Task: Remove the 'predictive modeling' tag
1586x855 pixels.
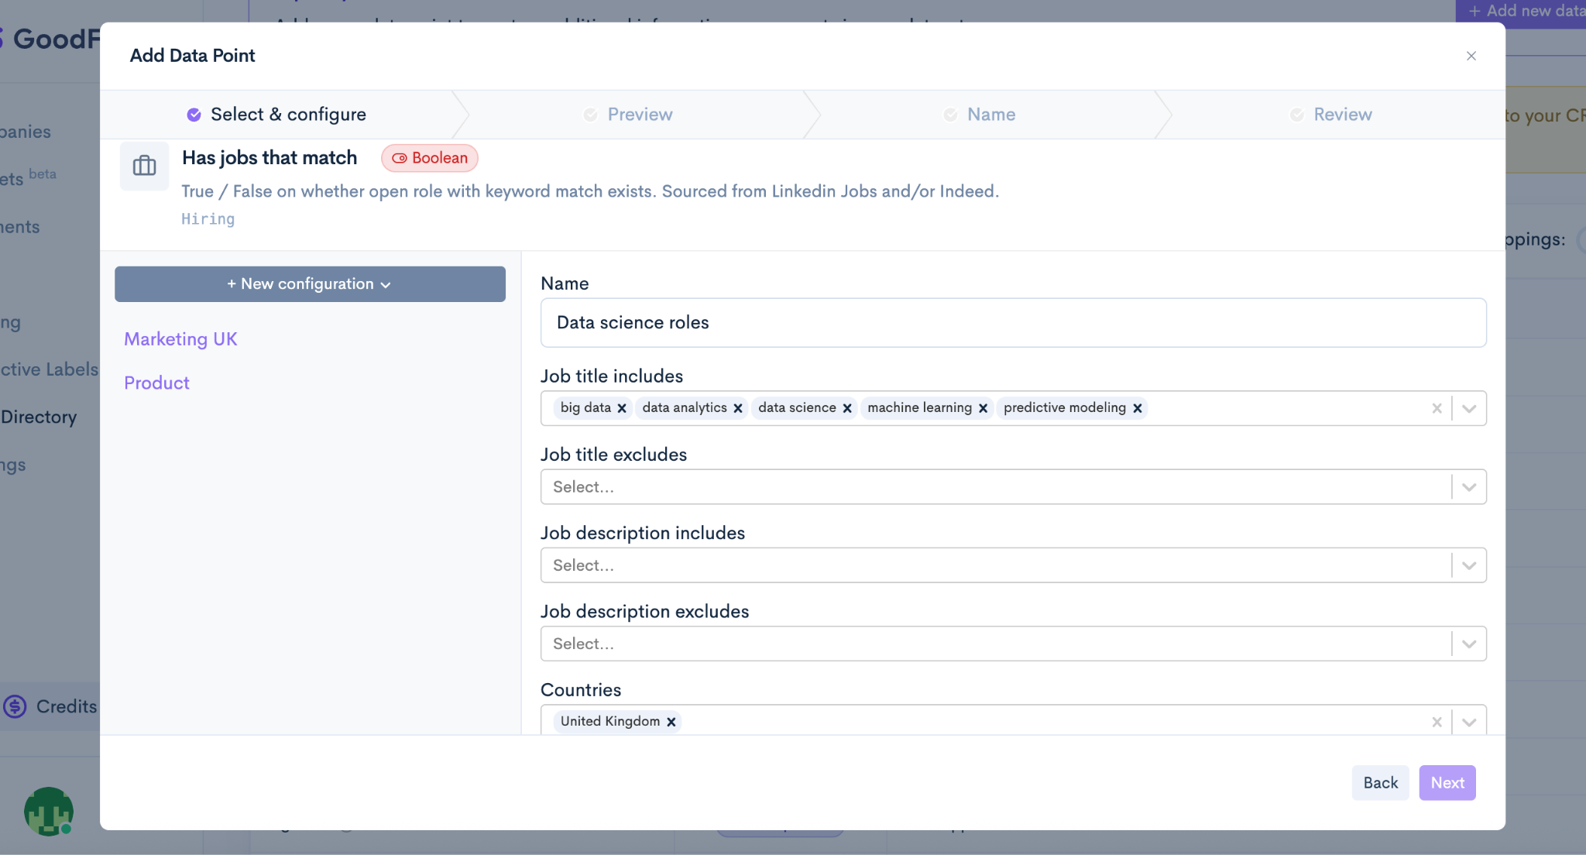Action: (1138, 408)
